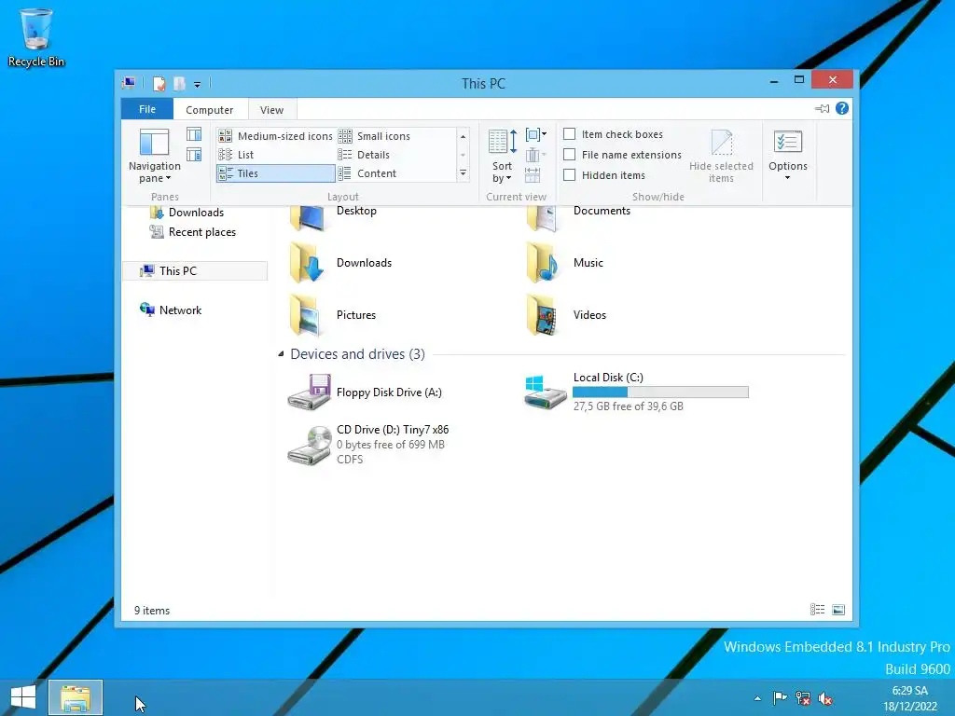Screen dimensions: 955x716
Task: Click the Properties quick access icon
Action: click(159, 83)
